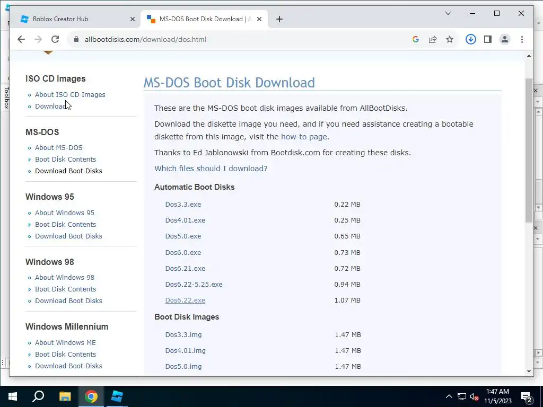The height and width of the screenshot is (407, 543).
Task: Switch to Roblox Studio on the taskbar
Action: 117,396
